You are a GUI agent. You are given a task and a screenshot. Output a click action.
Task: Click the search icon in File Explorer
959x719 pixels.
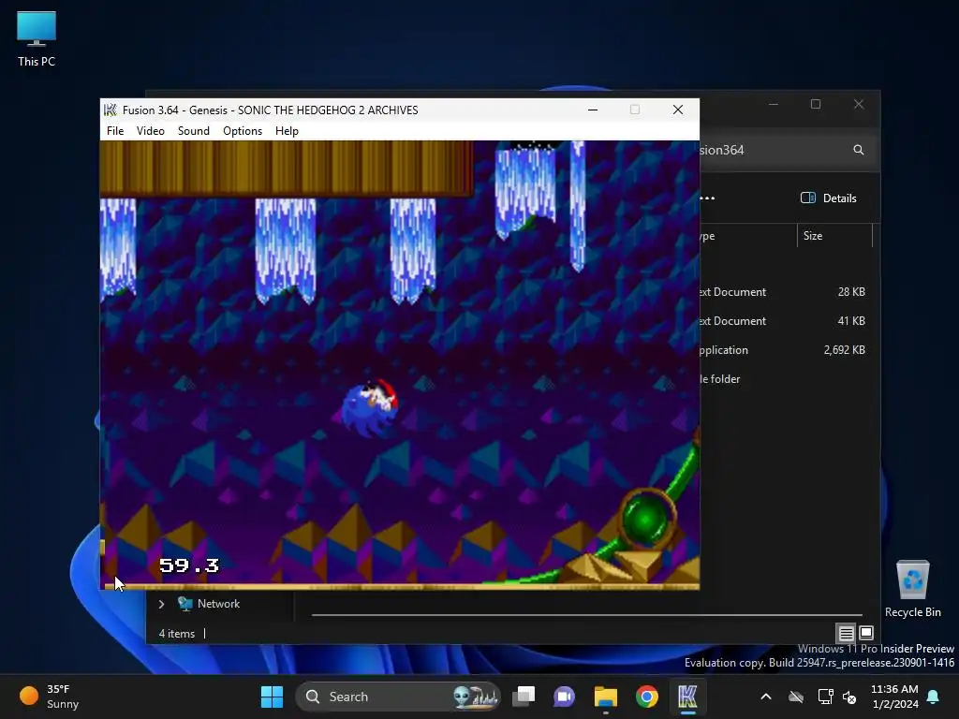859,150
